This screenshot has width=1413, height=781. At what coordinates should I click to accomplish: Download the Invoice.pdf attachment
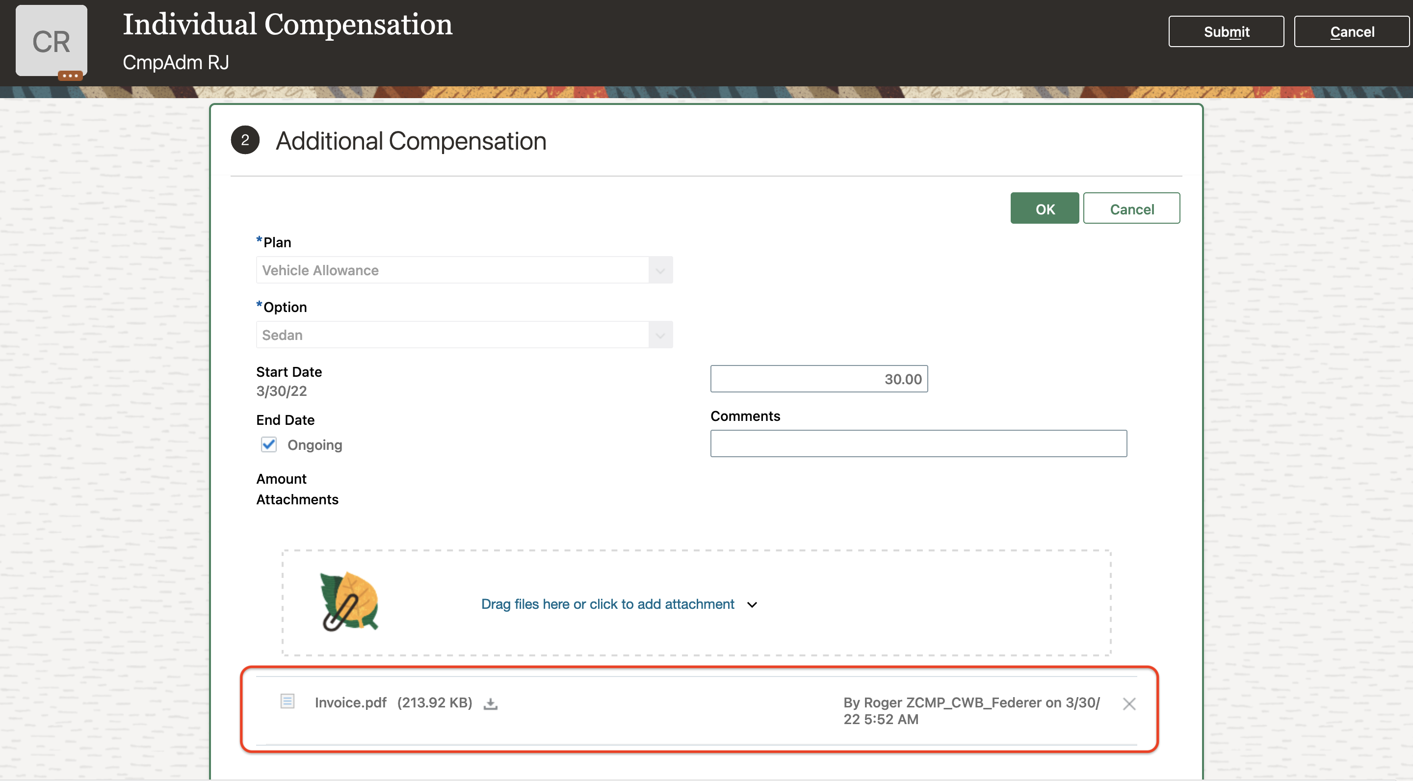coord(491,703)
